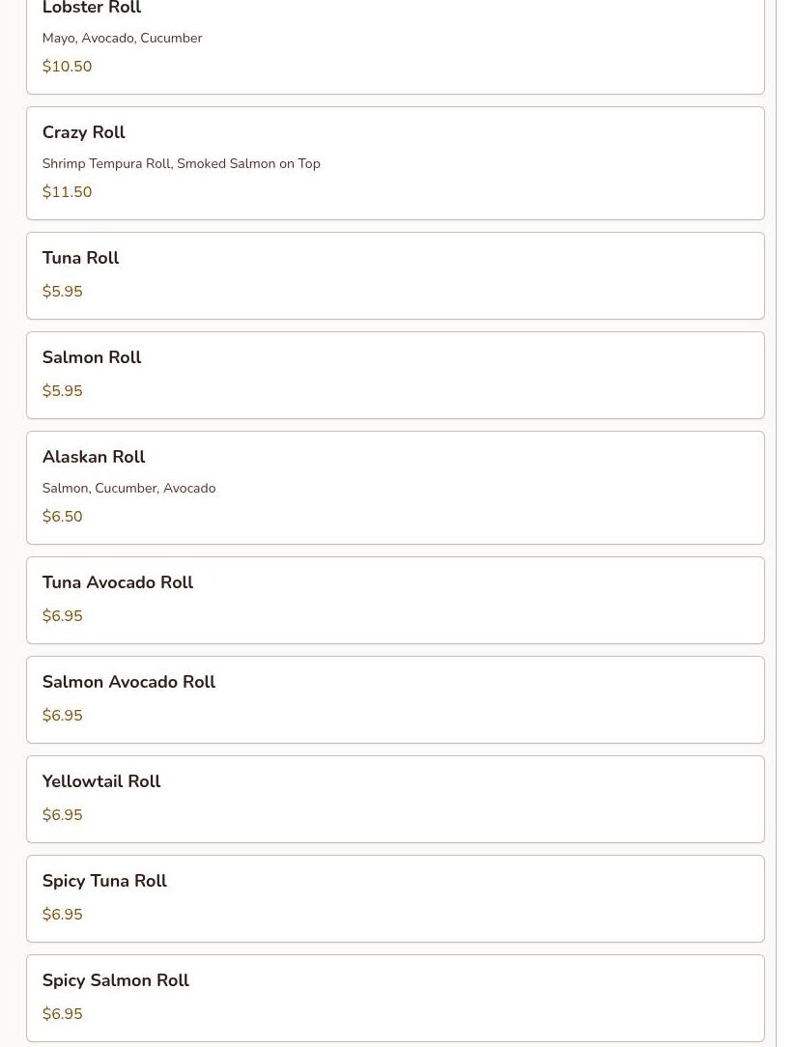Click the Alaskan Roll heading
This screenshot has width=796, height=1047.
[94, 457]
